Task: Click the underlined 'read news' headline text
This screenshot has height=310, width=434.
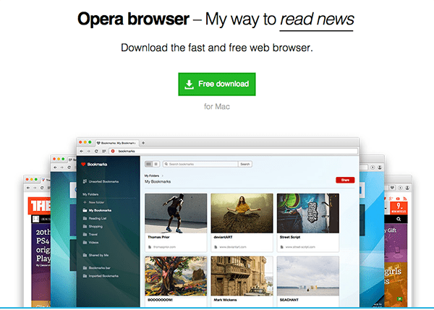Action: [x=317, y=20]
